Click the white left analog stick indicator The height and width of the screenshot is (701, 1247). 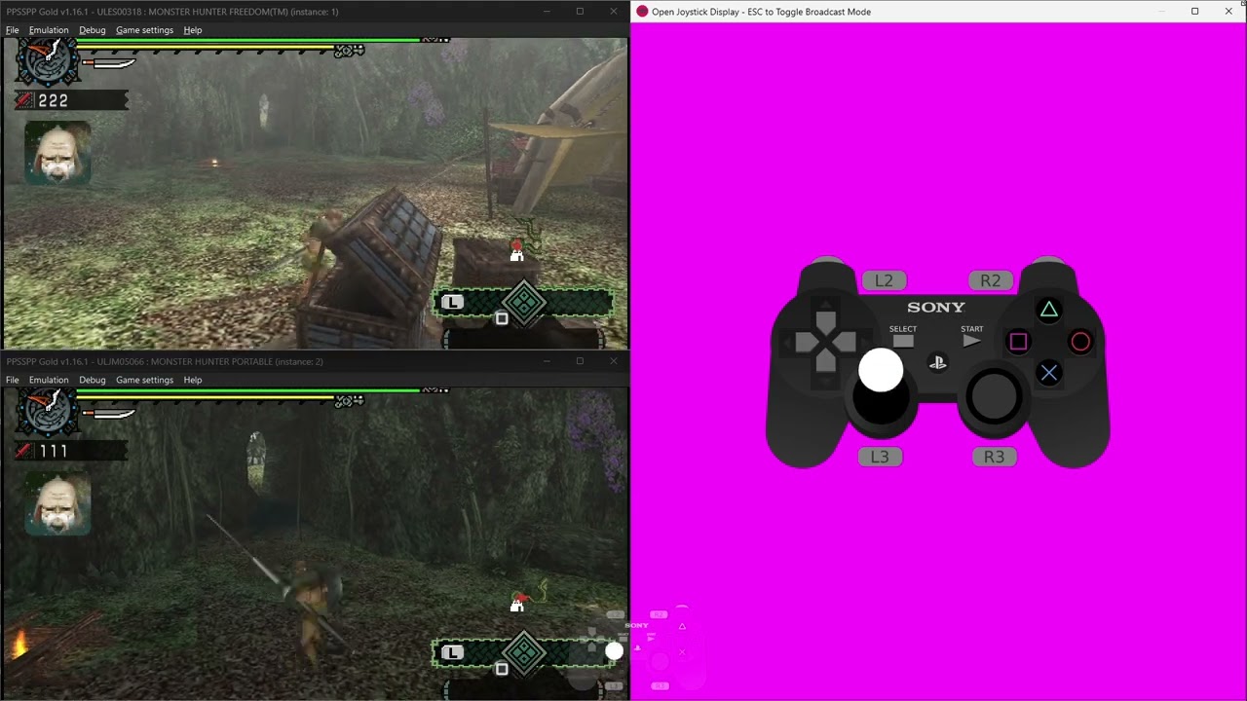pos(881,371)
